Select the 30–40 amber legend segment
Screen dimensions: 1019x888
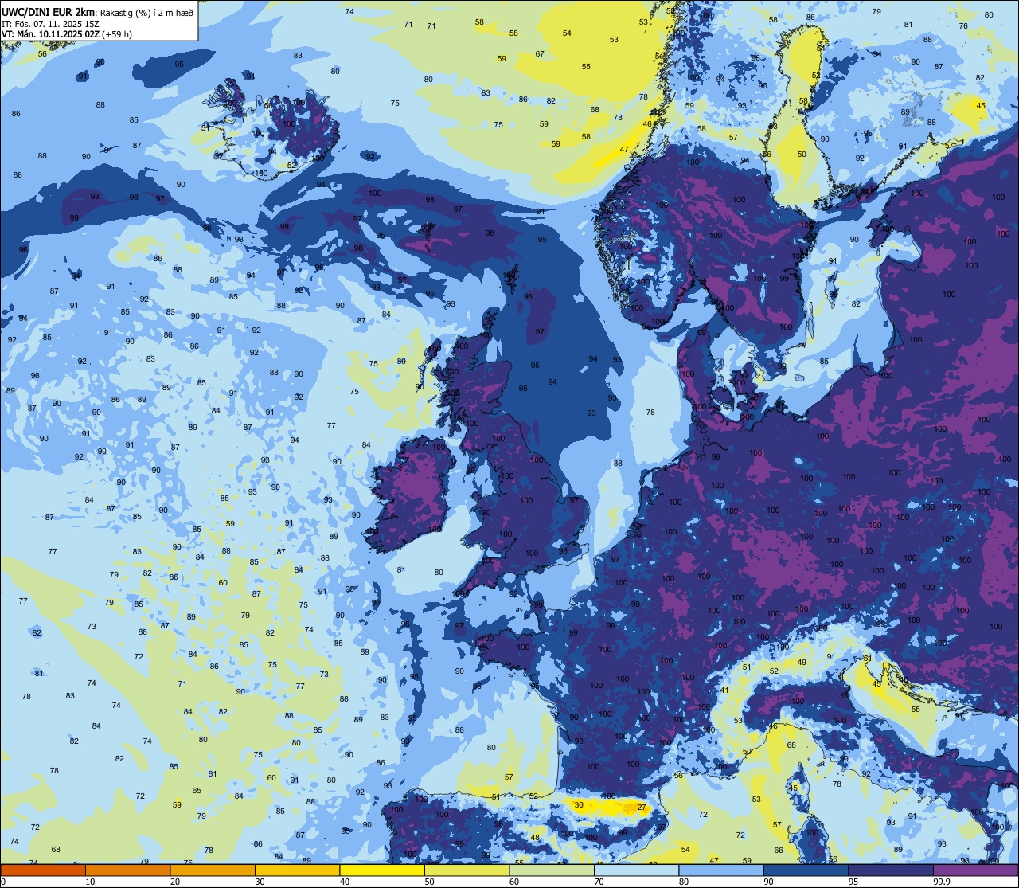click(297, 870)
